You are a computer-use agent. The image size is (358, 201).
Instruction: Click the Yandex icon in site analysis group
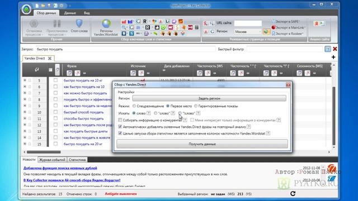click(317, 23)
